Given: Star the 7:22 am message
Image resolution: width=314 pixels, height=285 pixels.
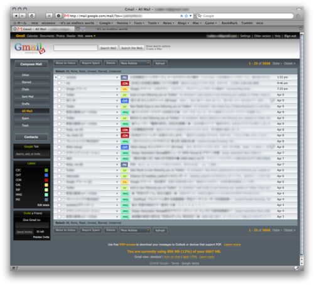Looking at the screenshot, I should (x=63, y=89).
